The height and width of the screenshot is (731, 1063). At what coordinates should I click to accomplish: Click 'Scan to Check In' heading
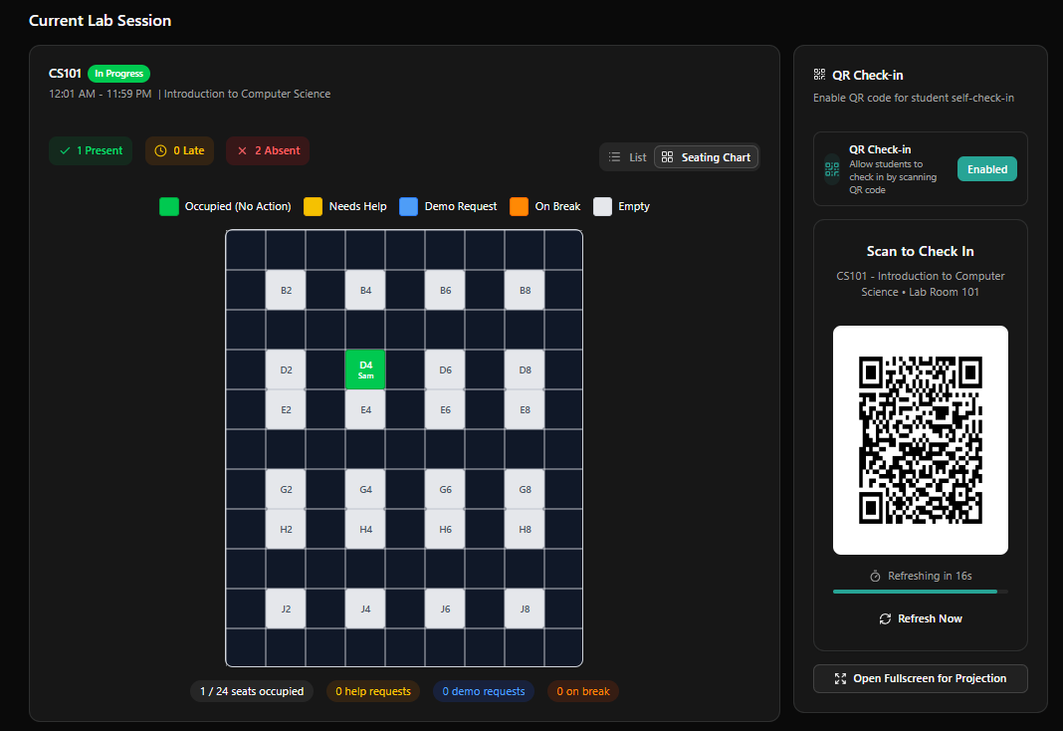pyautogui.click(x=920, y=251)
